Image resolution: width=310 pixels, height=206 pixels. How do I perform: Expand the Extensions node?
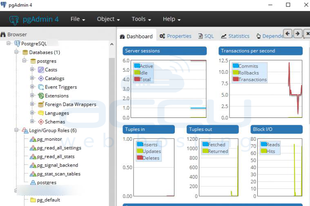pos(32,95)
